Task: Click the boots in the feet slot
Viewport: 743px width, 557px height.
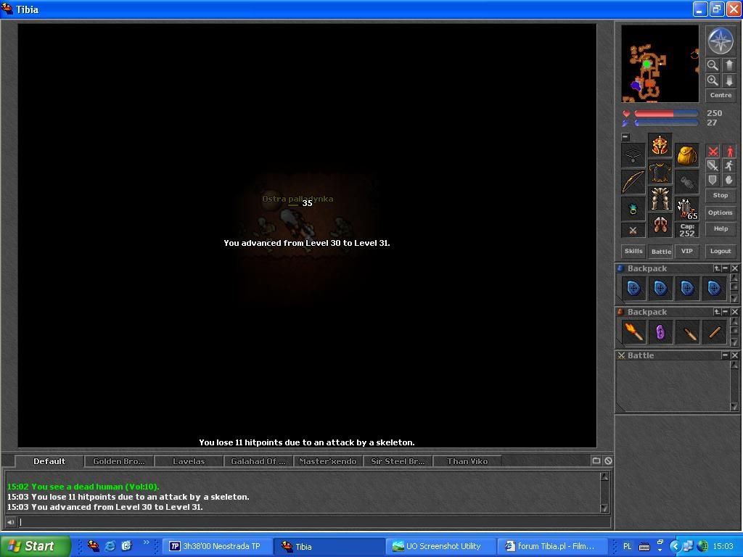Action: 660,225
